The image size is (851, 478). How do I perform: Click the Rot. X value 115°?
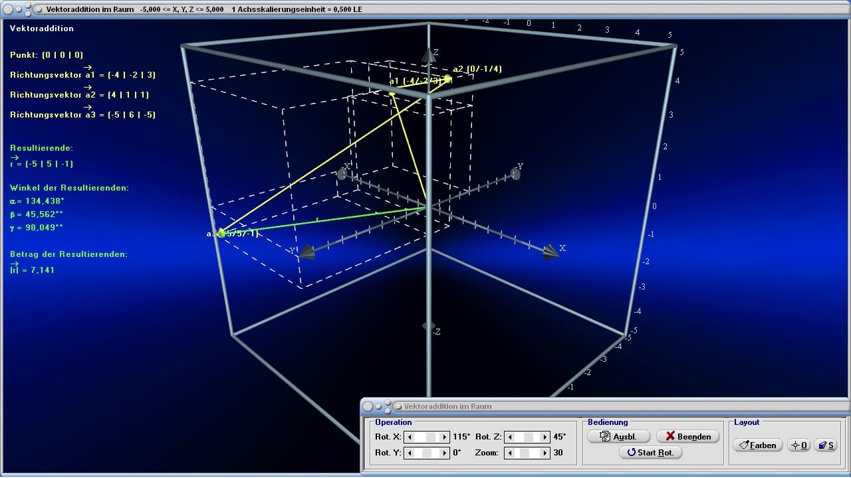(461, 437)
